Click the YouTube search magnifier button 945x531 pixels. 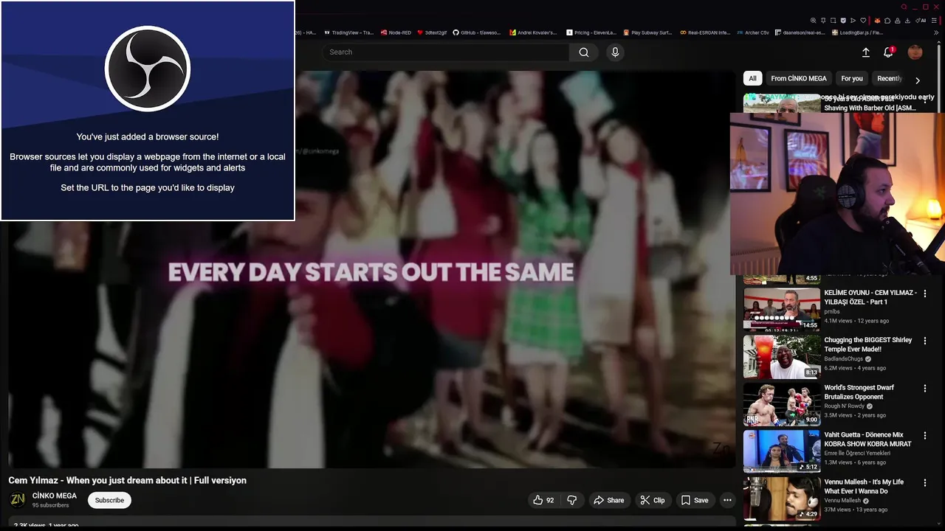pos(584,52)
